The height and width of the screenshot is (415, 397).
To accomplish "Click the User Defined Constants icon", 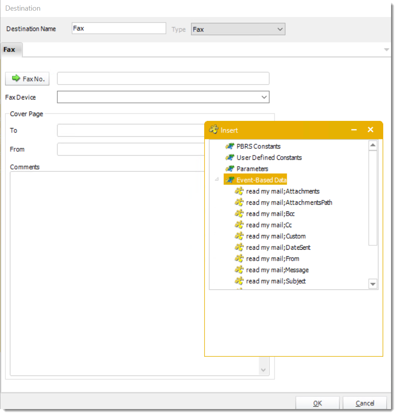I will pos(229,157).
